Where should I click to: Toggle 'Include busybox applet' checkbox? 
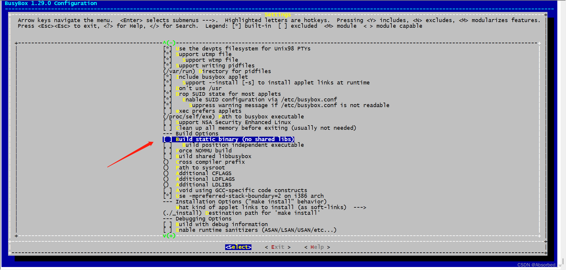coord(167,77)
